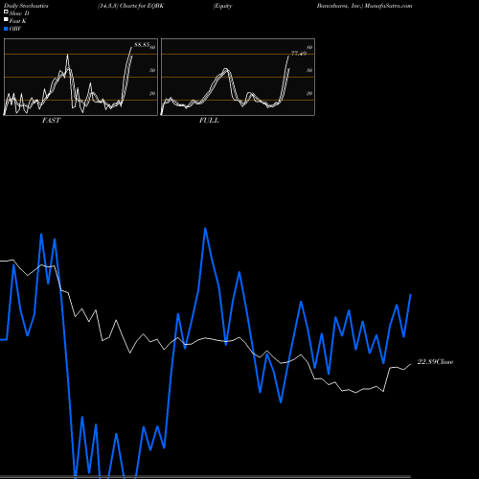Click the 'OBV' legend text
Viewport: 479px width, 479px height.
click(x=15, y=29)
